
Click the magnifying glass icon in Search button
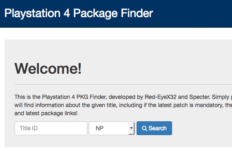[144, 128]
